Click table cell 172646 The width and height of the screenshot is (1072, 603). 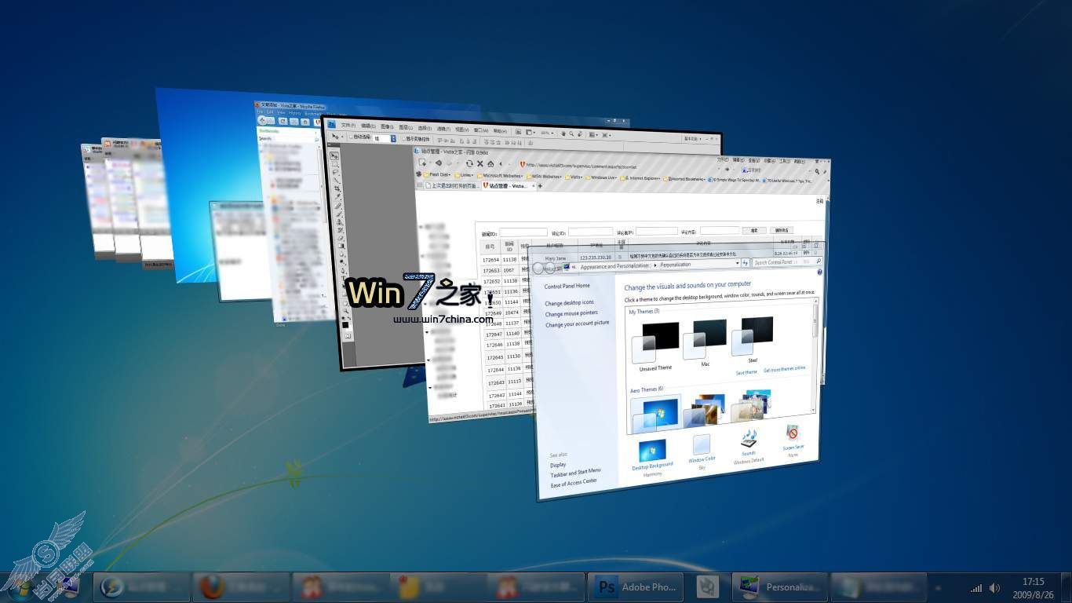click(494, 345)
